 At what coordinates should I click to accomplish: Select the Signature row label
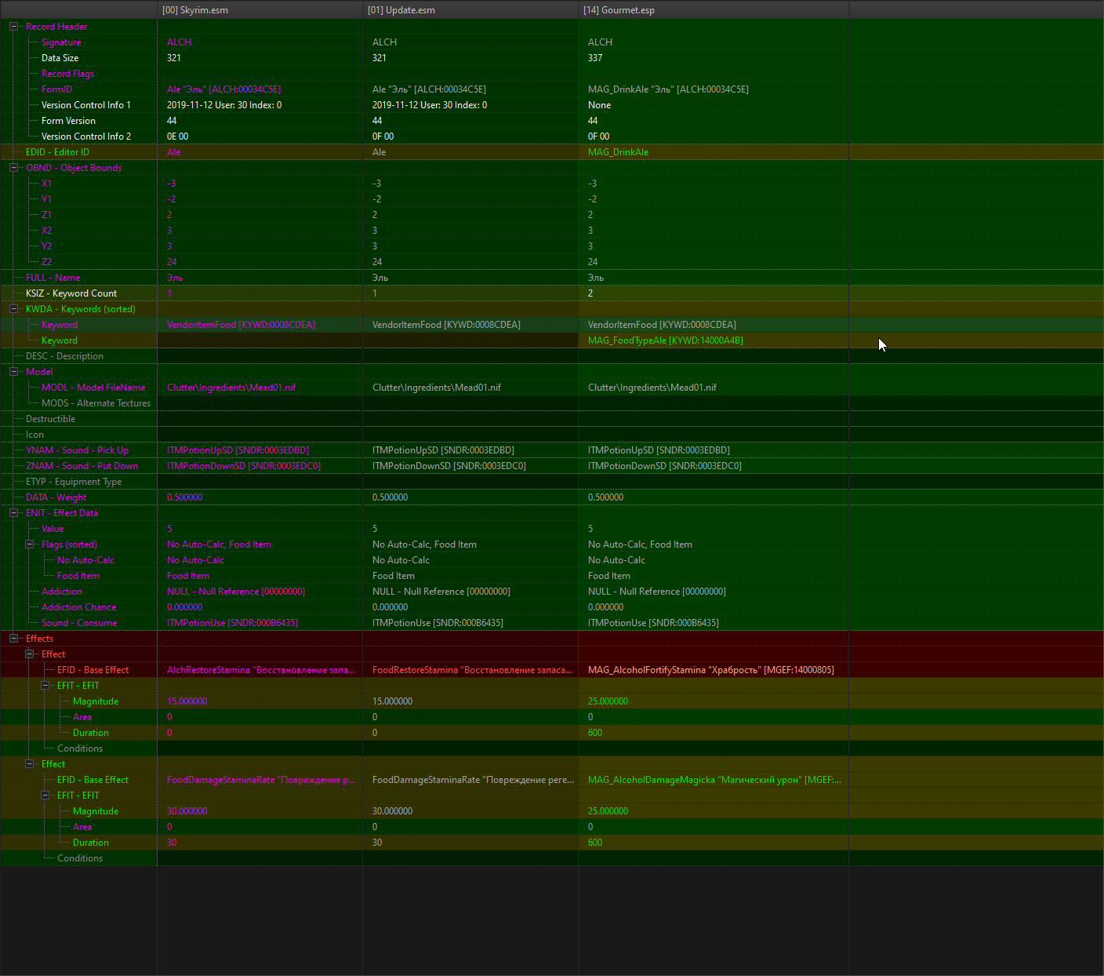coord(61,42)
